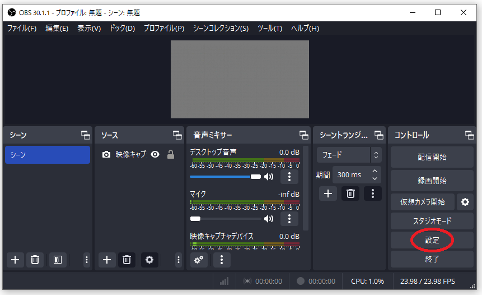Add a transition with plus icon
The image size is (482, 295).
(328, 193)
